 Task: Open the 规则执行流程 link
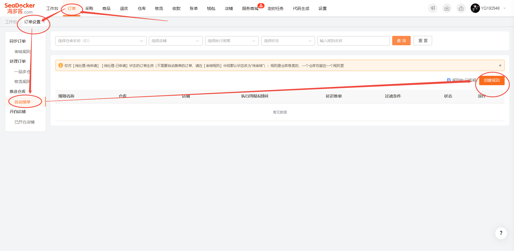[462, 80]
